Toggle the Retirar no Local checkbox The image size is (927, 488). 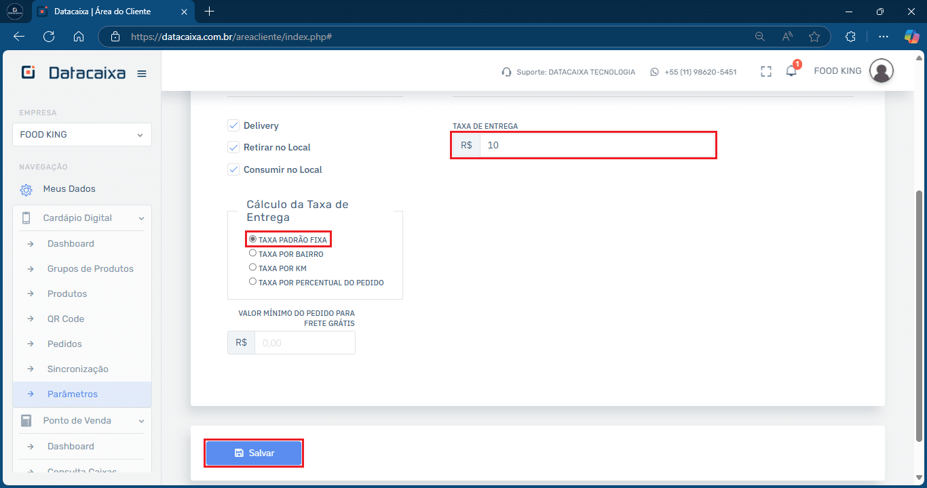233,147
